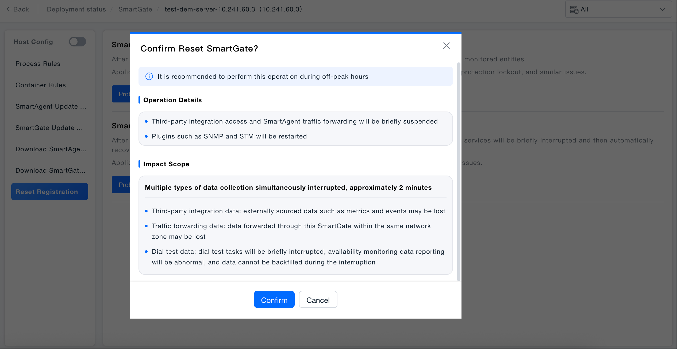This screenshot has height=349, width=677.
Task: Cancel the SmartGate reset dialog
Action: coord(318,299)
